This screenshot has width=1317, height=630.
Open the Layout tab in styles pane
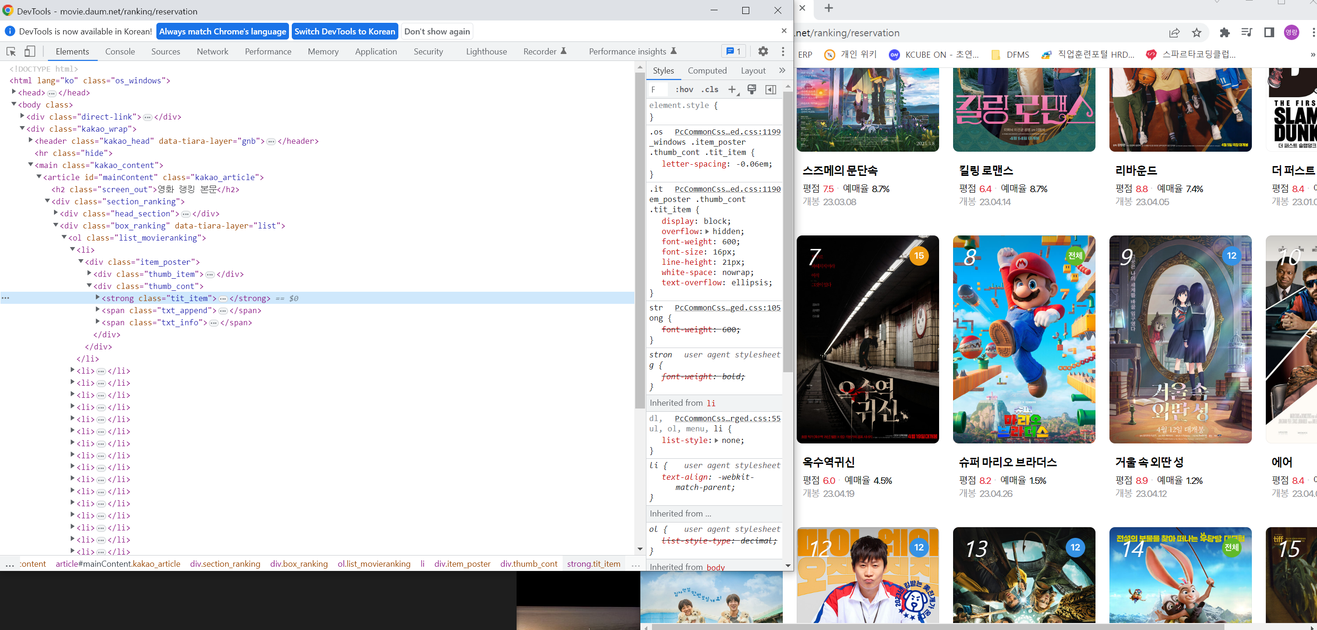pyautogui.click(x=753, y=71)
